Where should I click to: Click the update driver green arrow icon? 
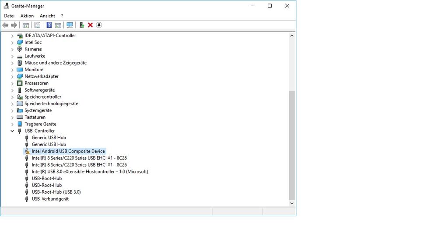pyautogui.click(x=81, y=25)
